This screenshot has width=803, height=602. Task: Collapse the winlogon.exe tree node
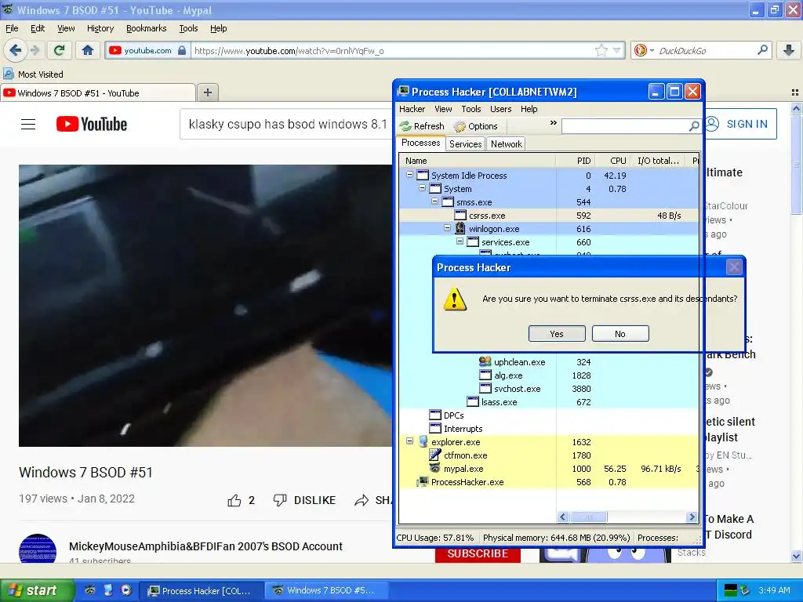[x=447, y=228]
